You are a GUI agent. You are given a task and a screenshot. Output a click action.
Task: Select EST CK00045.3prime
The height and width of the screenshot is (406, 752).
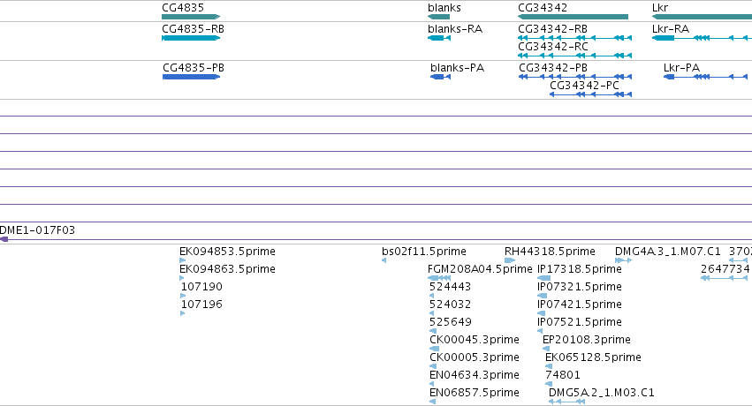pos(475,340)
